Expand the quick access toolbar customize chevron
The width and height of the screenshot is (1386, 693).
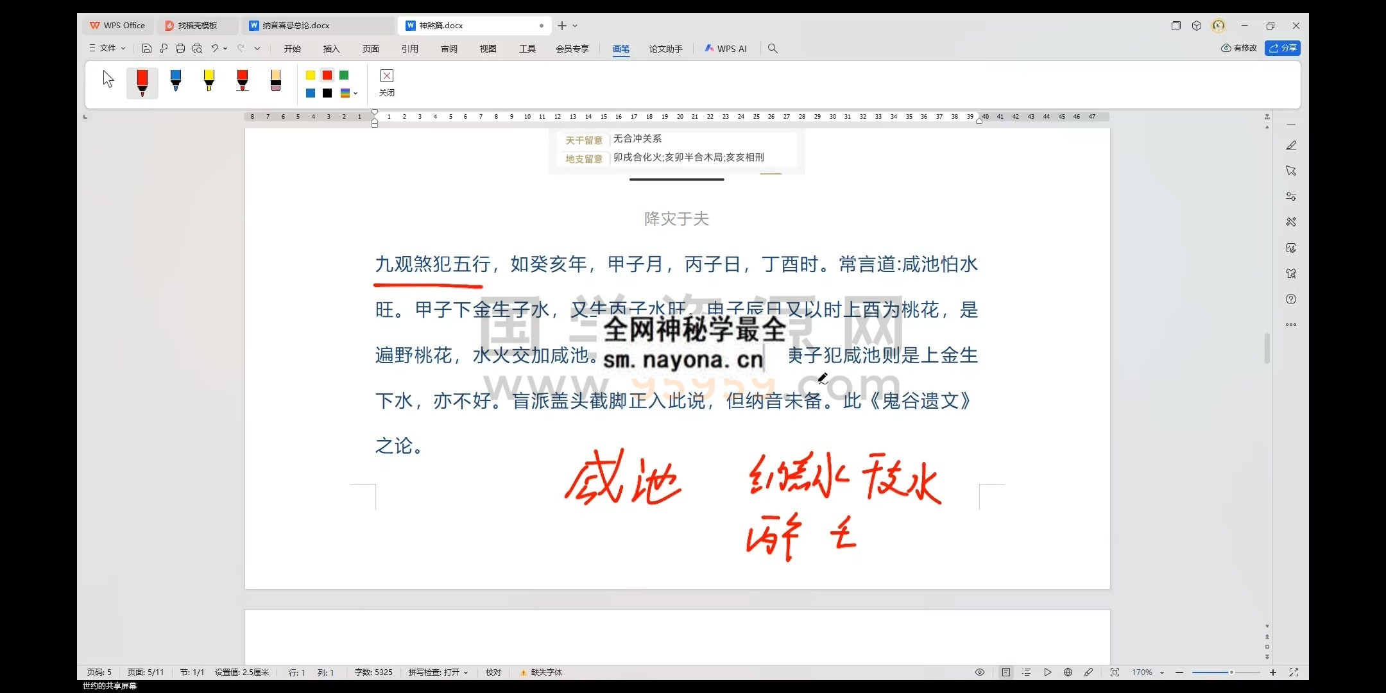(257, 48)
